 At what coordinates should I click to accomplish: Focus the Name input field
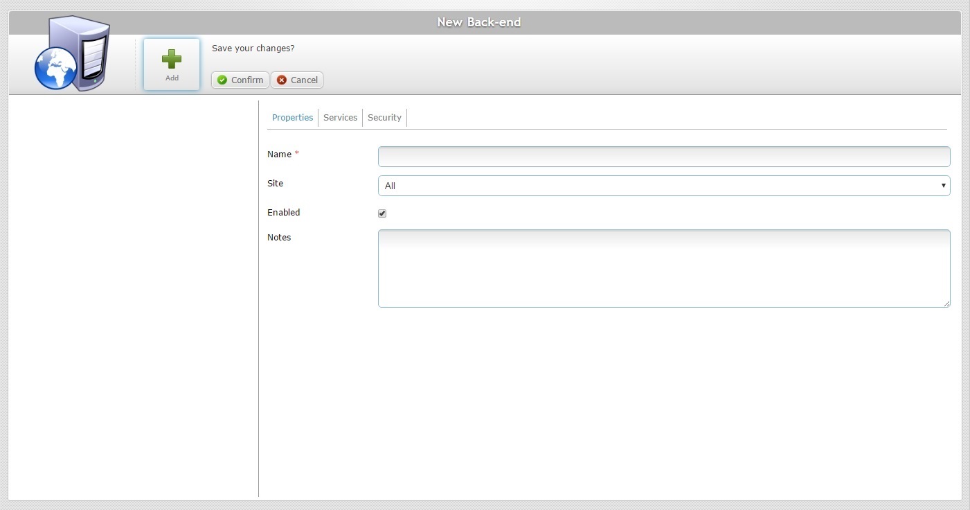[664, 157]
